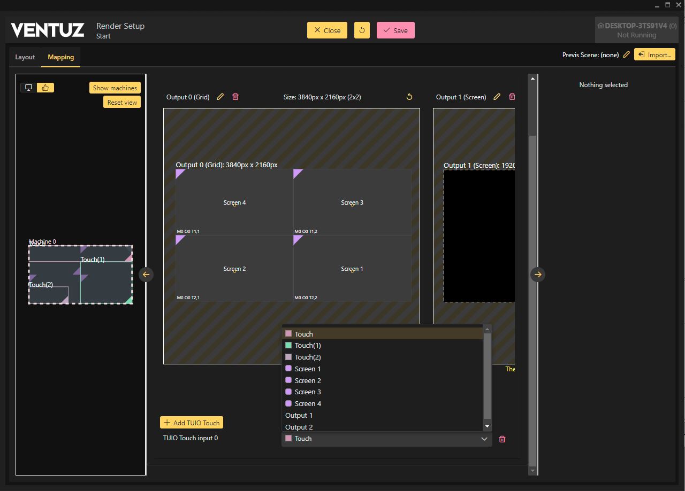Viewport: 685px width, 491px height.
Task: Select Output 1 in dropdown list
Action: tap(299, 416)
